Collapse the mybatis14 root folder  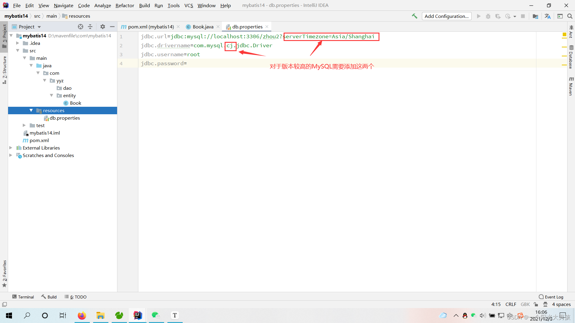[x=11, y=36]
